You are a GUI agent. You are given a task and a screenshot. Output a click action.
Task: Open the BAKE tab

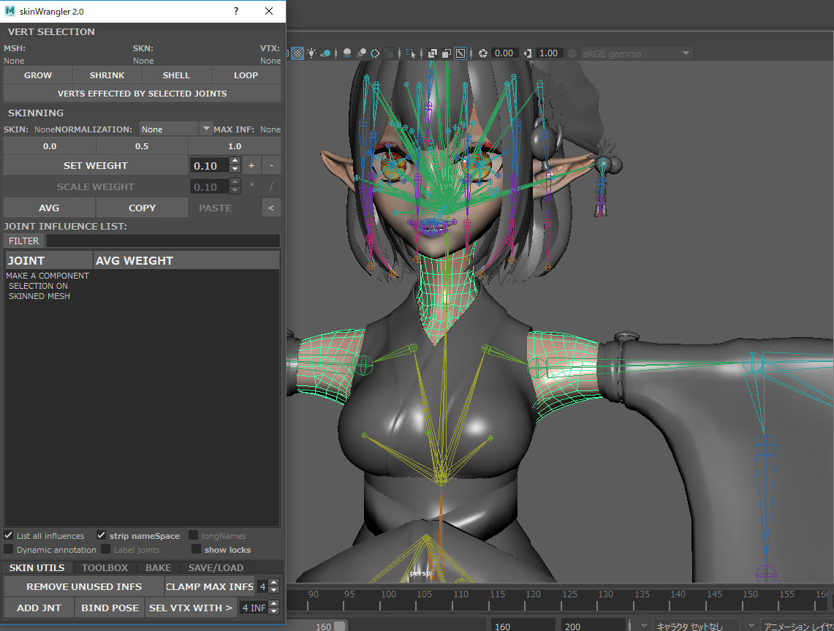pos(158,567)
